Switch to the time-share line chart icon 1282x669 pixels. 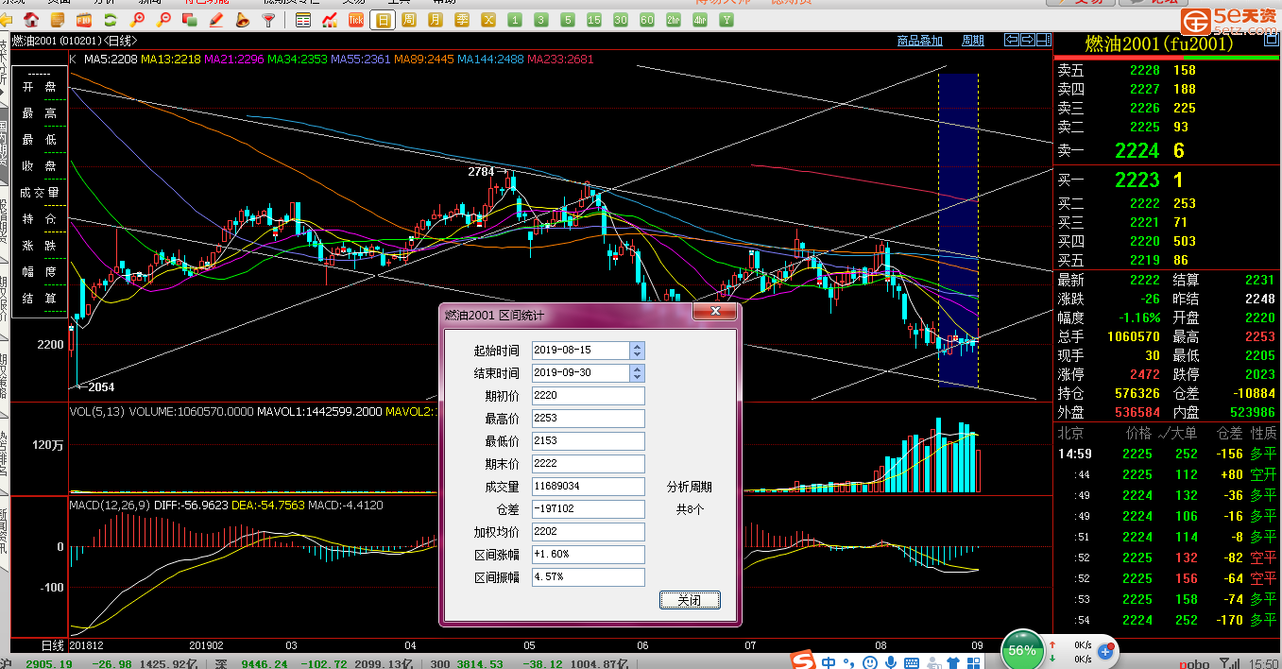click(330, 20)
